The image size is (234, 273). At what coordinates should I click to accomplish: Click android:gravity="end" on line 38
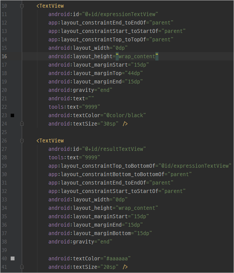(x=81, y=242)
